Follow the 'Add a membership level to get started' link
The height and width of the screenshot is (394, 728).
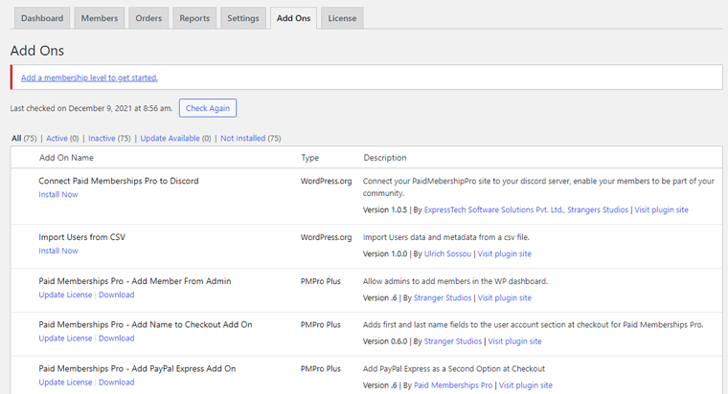click(89, 77)
